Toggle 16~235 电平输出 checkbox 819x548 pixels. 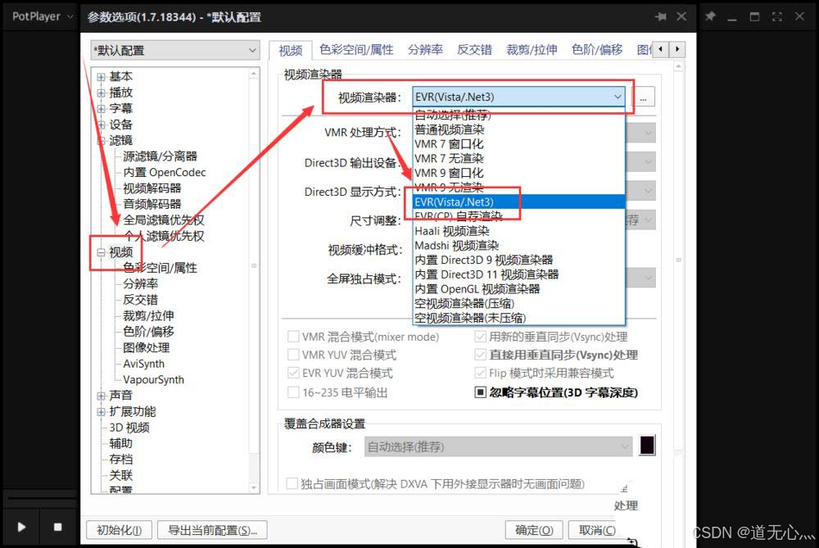click(x=293, y=392)
